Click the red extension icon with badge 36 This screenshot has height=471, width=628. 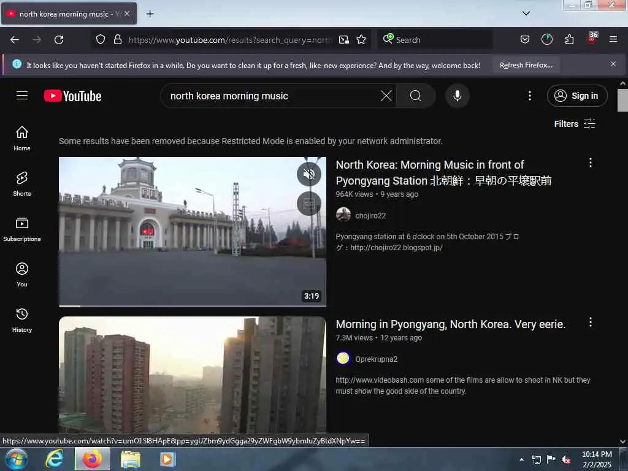(592, 39)
